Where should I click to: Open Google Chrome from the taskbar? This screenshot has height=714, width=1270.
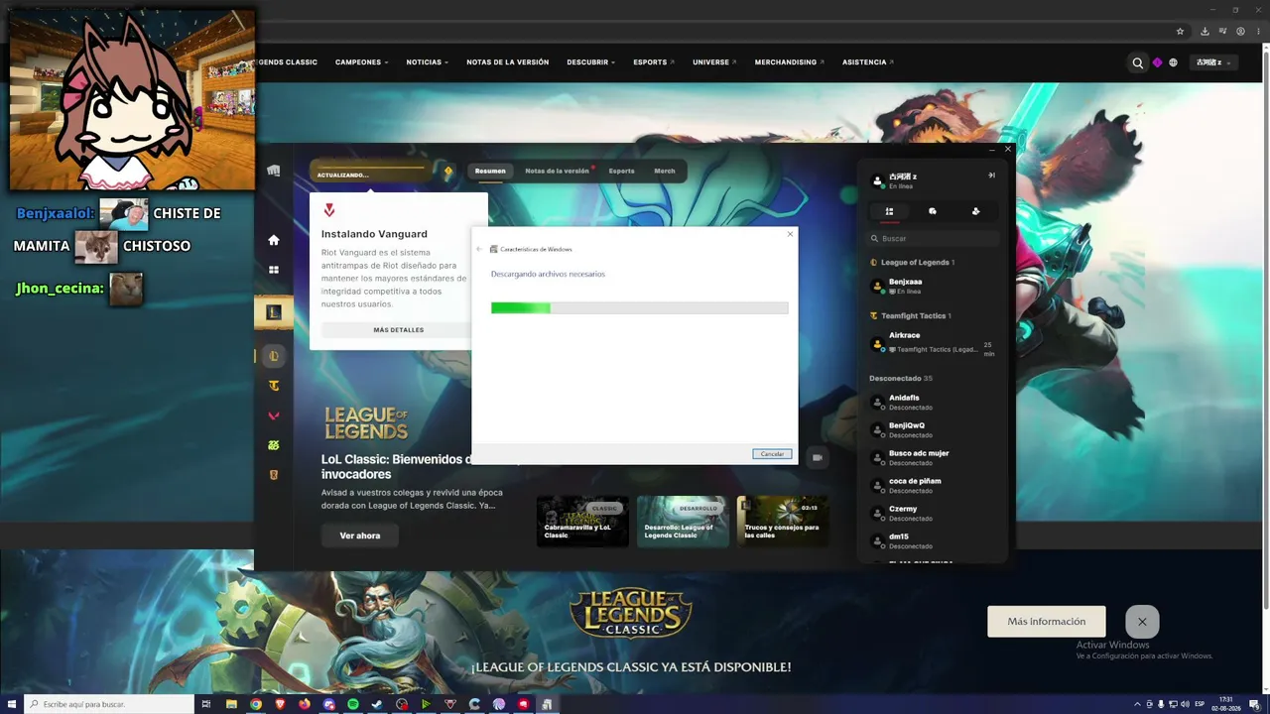point(256,704)
